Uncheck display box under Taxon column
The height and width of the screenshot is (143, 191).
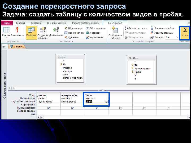[x=97, y=108]
